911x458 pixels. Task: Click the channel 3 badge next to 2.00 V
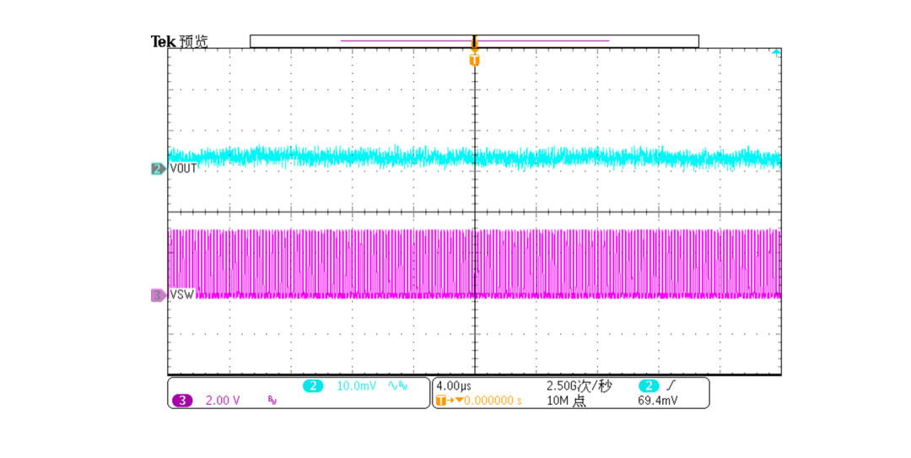(x=181, y=401)
